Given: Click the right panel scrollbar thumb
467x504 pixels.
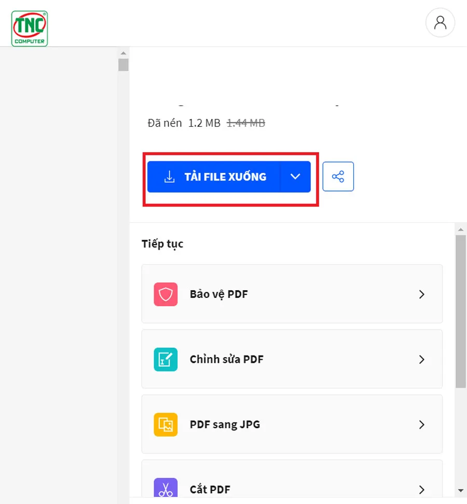Looking at the screenshot, I should [461, 311].
